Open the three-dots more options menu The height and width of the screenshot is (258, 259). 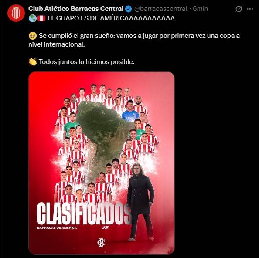click(250, 9)
